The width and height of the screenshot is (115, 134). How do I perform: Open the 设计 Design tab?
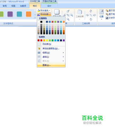click(x=49, y=6)
